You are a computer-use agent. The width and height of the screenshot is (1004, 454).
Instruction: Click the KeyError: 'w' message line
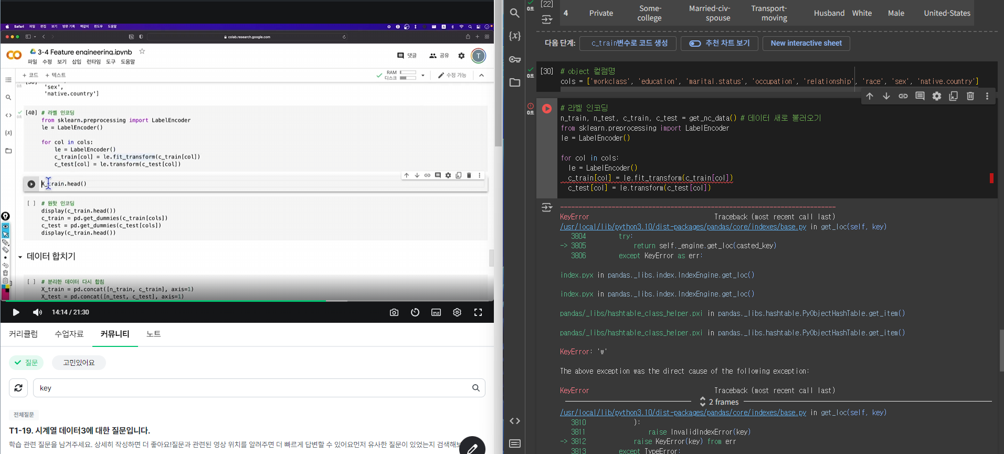point(584,352)
